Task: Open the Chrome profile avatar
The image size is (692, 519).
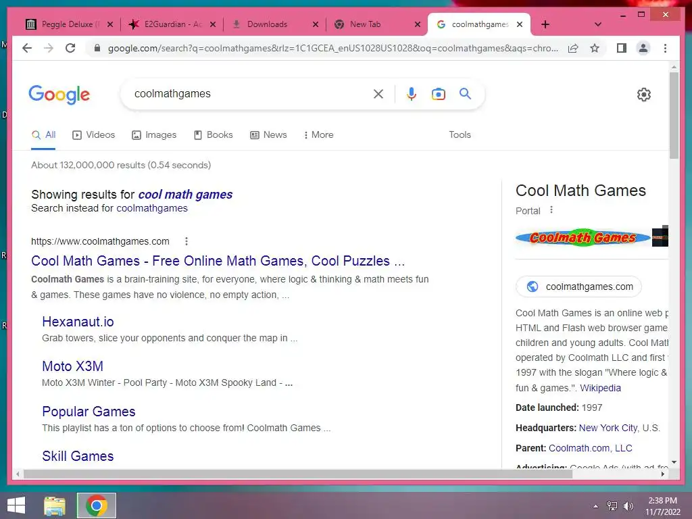Action: [x=643, y=48]
